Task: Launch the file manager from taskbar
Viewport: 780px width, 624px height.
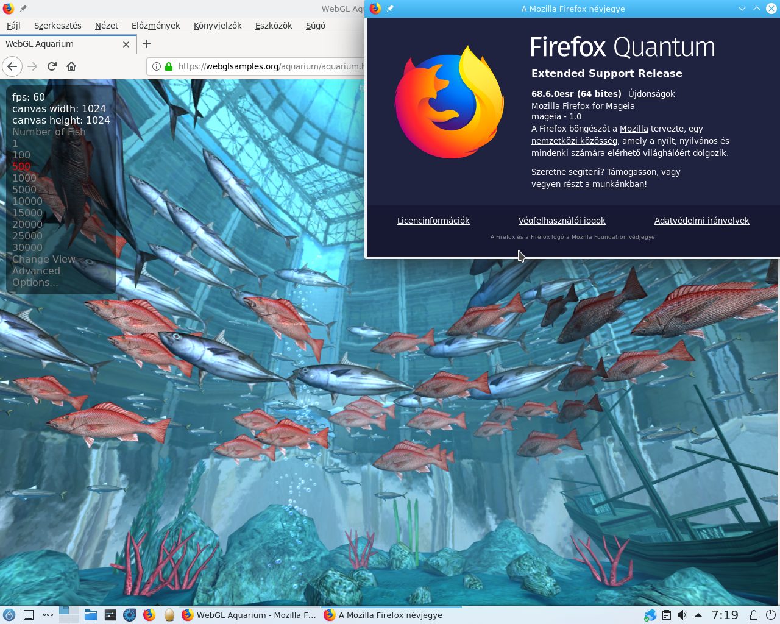Action: [91, 615]
